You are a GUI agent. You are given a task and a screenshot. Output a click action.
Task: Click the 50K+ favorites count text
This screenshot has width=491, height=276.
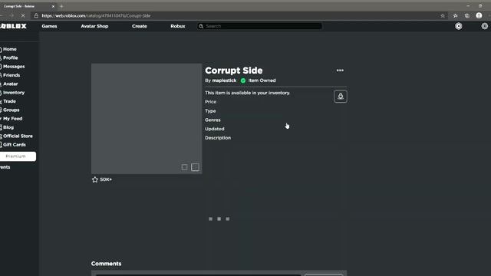[x=106, y=179]
